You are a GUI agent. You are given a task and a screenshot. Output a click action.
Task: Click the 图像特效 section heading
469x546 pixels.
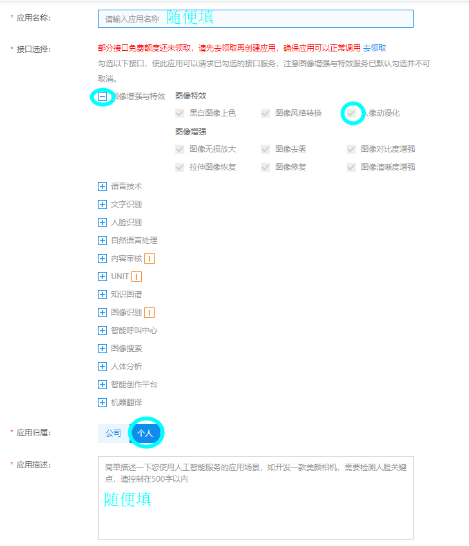(191, 96)
